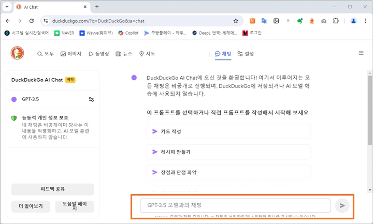Screen dimensions: 373x224
Task: Open the 시그널 실시간검색어 bookmark
Action: [x=26, y=33]
